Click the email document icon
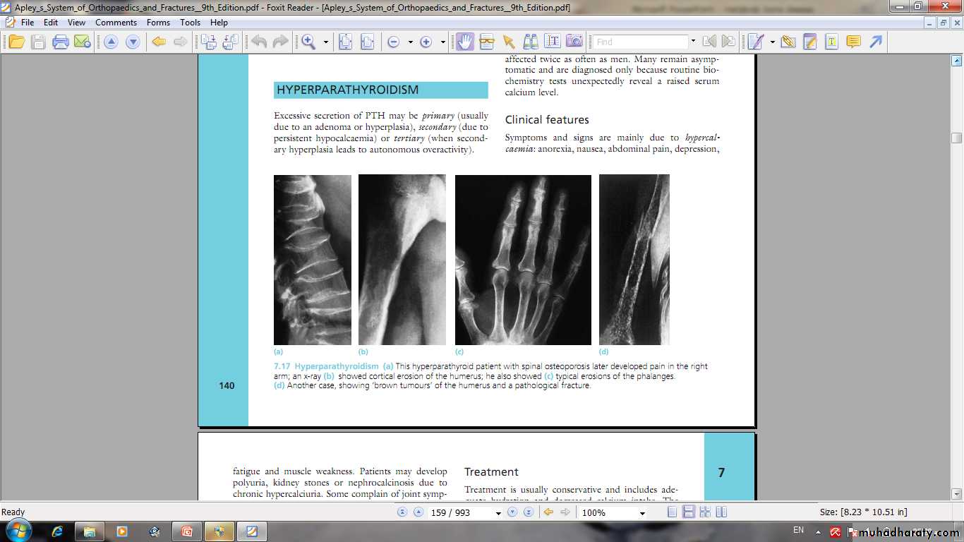 83,42
